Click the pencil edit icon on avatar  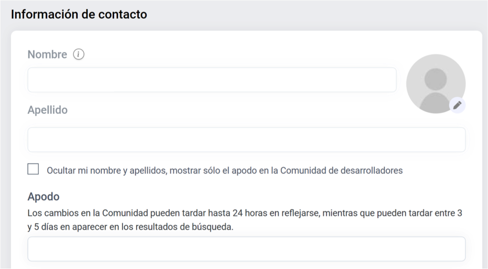pos(457,105)
